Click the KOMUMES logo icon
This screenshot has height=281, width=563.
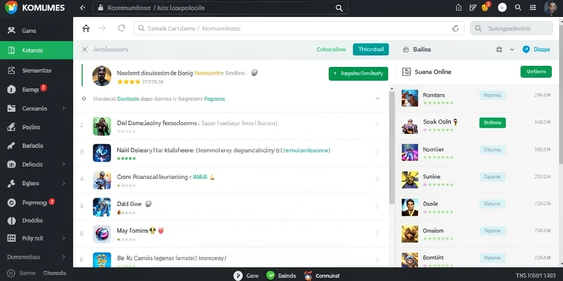pyautogui.click(x=11, y=8)
